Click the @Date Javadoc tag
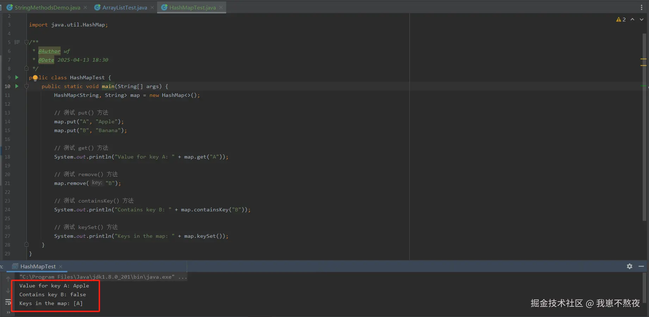Viewport: 649px width, 317px height. click(46, 60)
